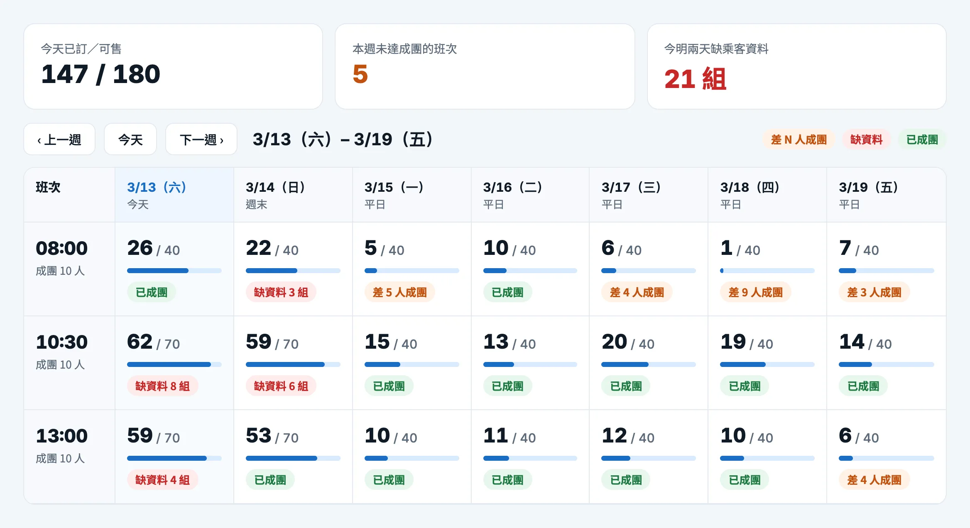The image size is (970, 528).
Task: Select the 3/17（三）column header
Action: tap(649, 195)
